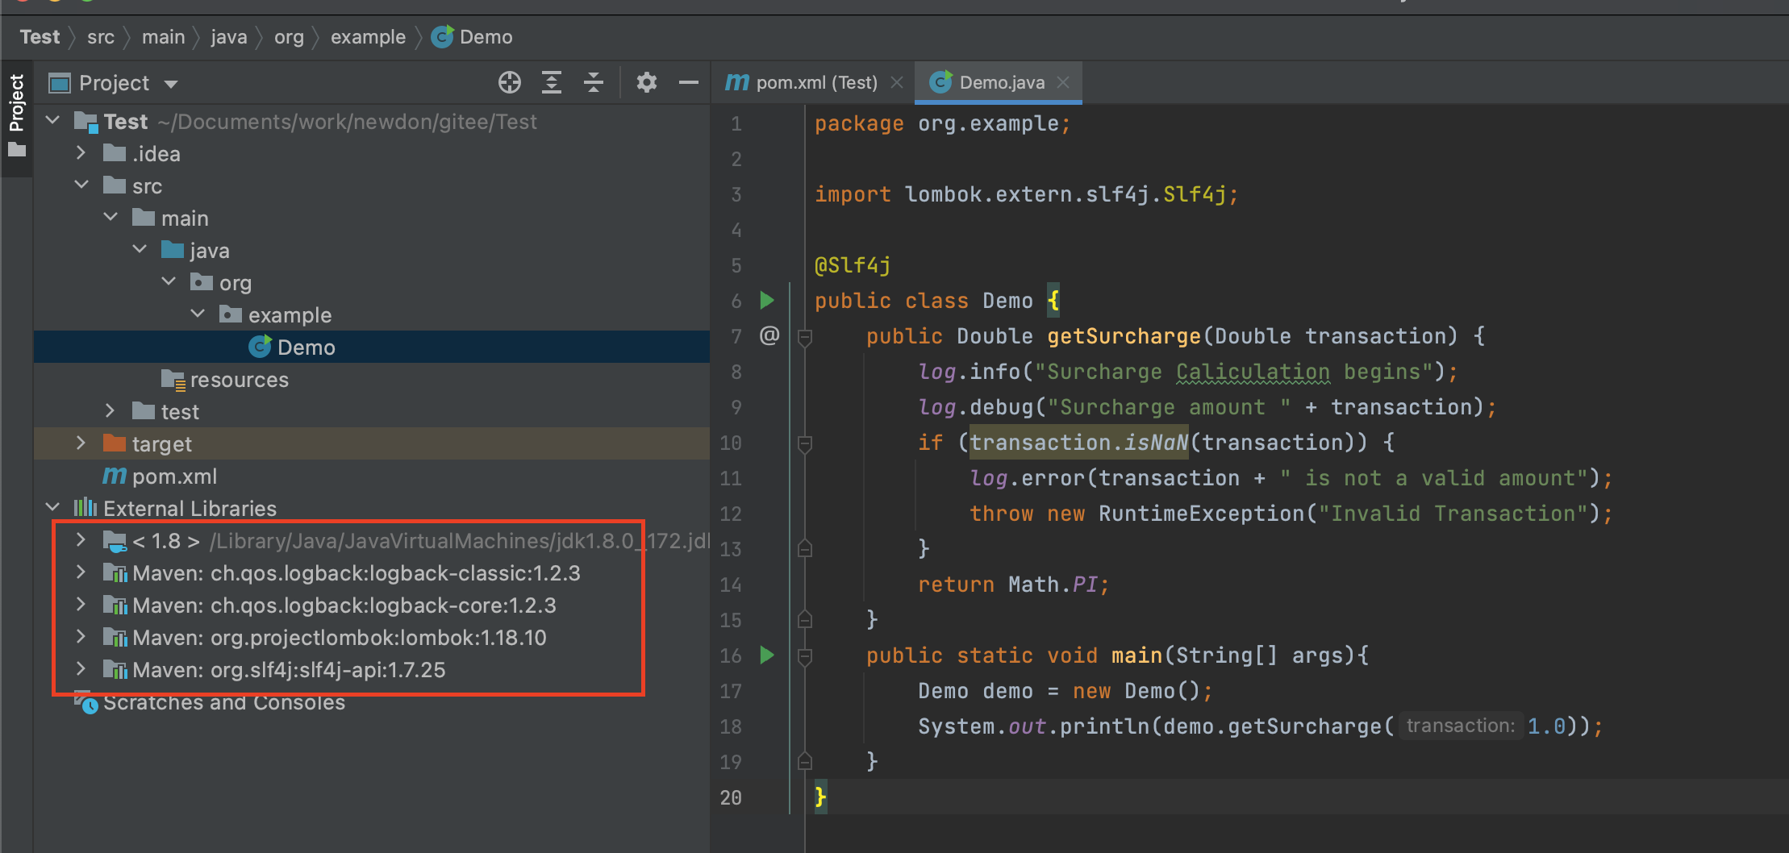
Task: Click the External Libraries bars icon
Action: 85,507
